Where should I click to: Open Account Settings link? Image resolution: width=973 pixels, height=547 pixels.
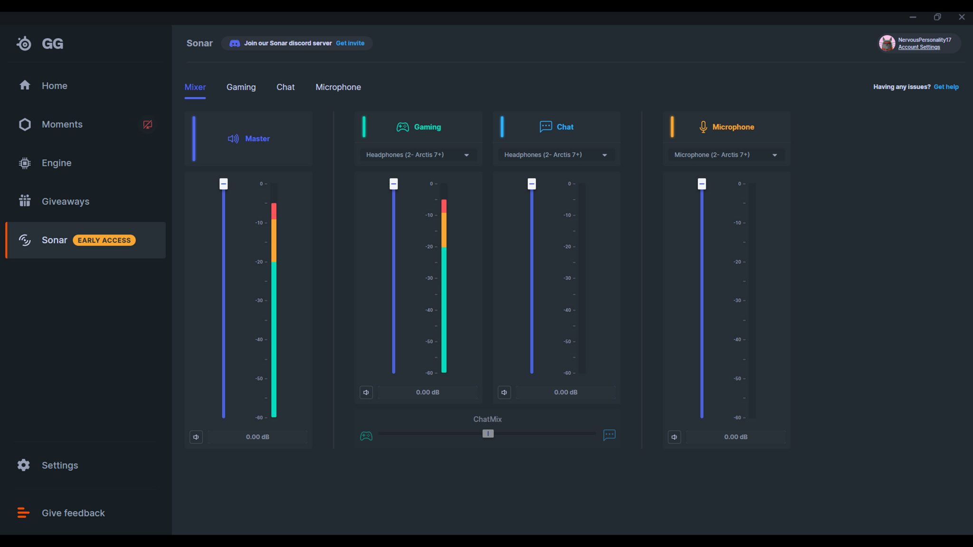click(x=919, y=47)
